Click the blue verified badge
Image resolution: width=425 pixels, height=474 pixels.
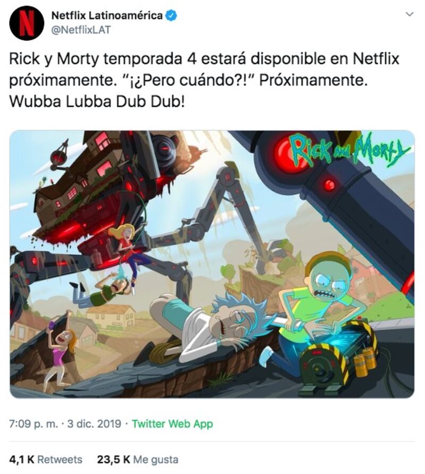[172, 15]
